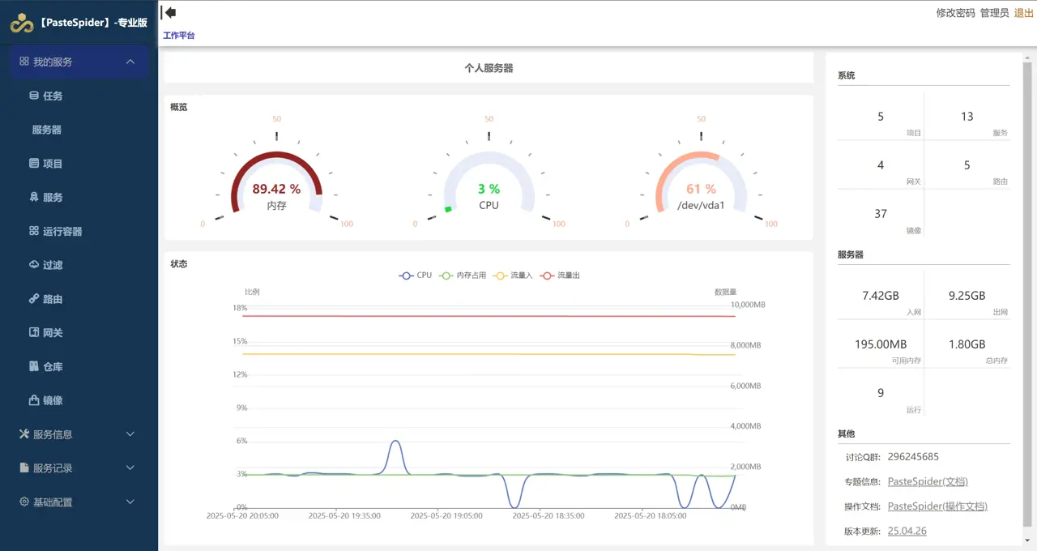
Task: Click the 195.00MB 可用内存 value
Action: click(881, 344)
